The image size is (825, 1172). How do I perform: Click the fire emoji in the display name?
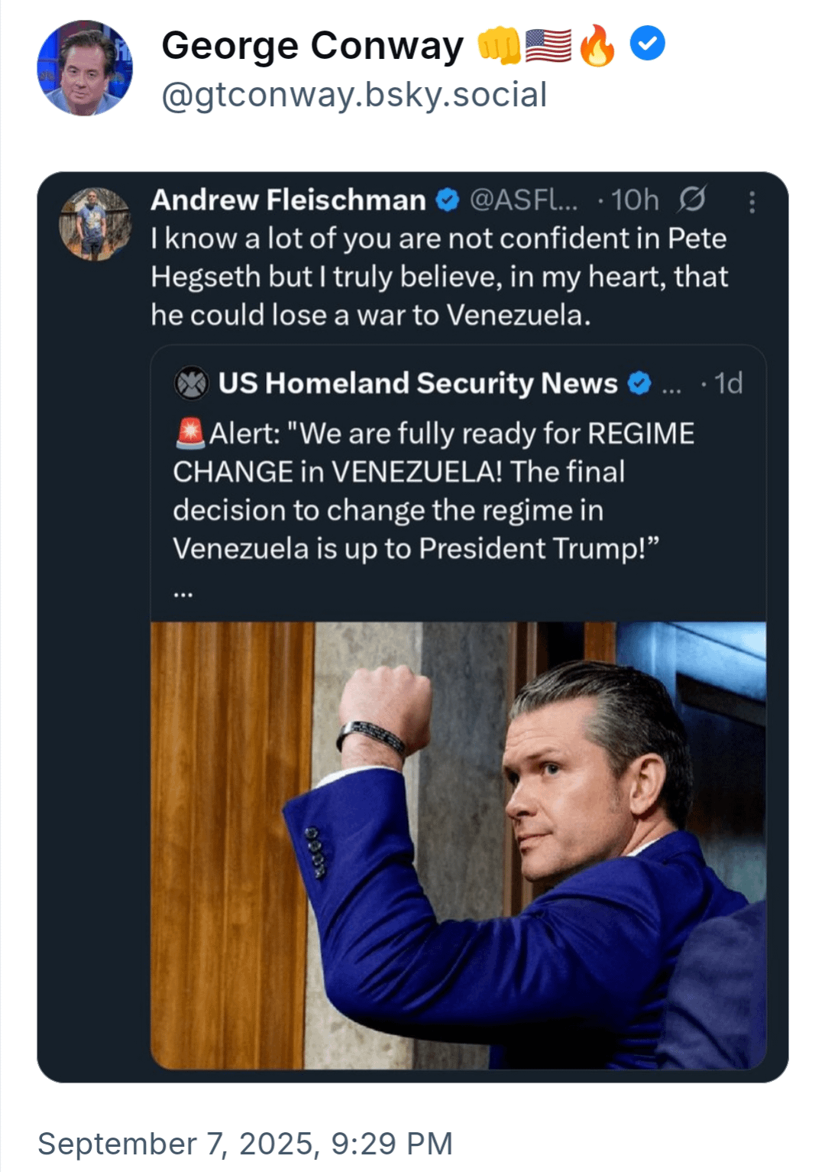tap(597, 45)
